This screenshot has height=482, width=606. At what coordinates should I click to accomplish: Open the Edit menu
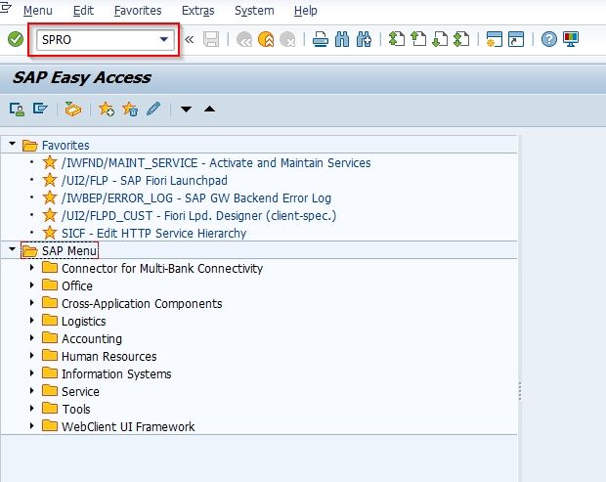83,11
